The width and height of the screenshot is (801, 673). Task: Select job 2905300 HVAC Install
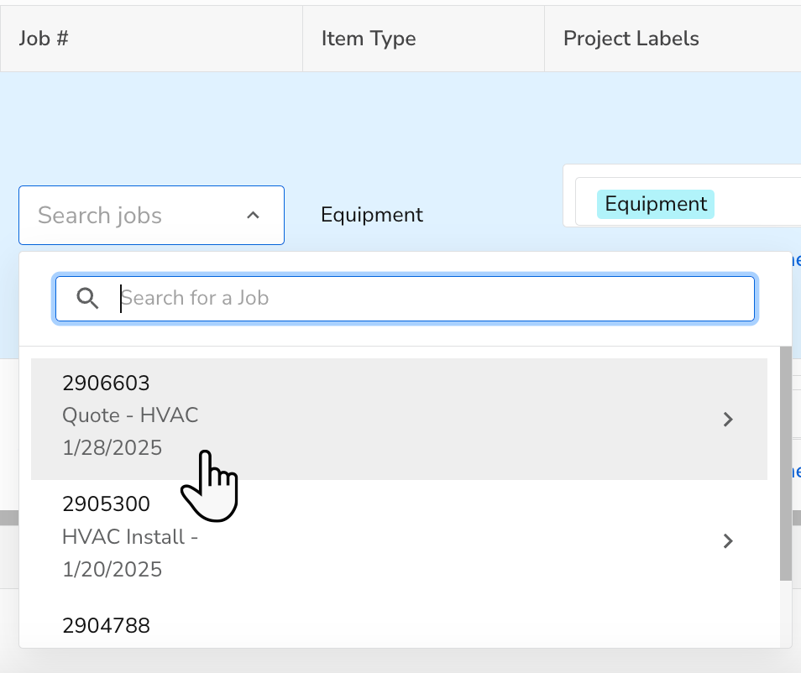[336, 536]
